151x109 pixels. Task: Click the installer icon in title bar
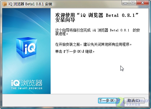pos(5,4)
